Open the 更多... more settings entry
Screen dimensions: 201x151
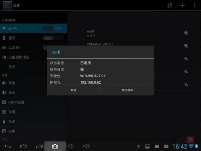(x=23, y=67)
